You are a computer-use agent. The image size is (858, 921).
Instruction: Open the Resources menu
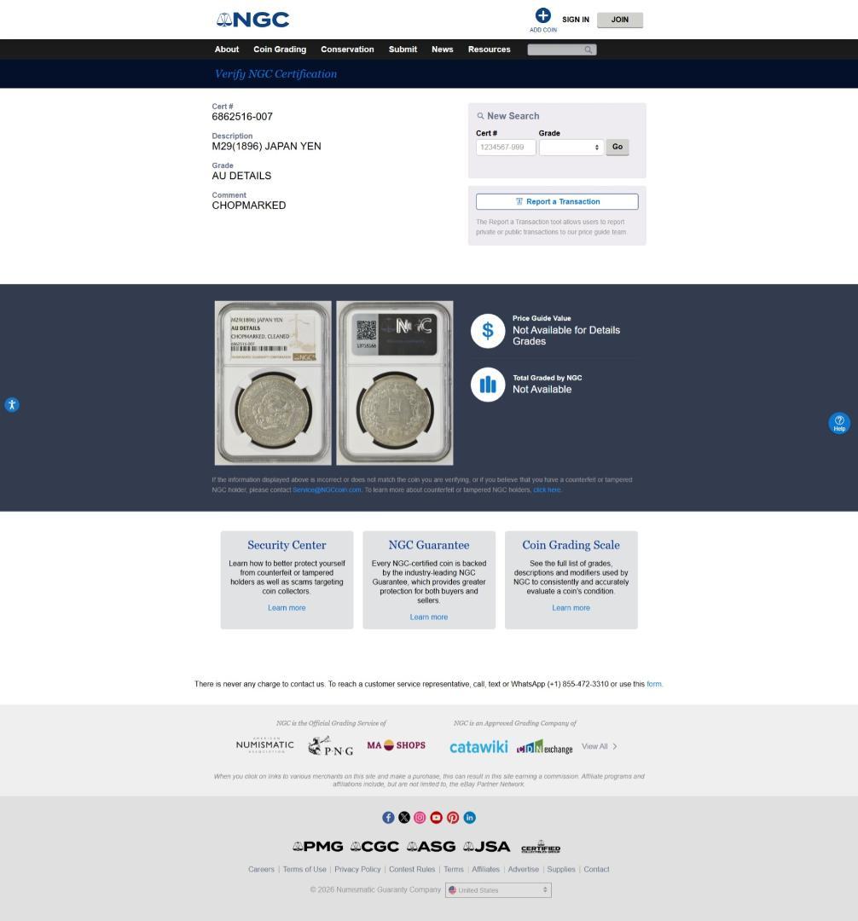pos(490,49)
